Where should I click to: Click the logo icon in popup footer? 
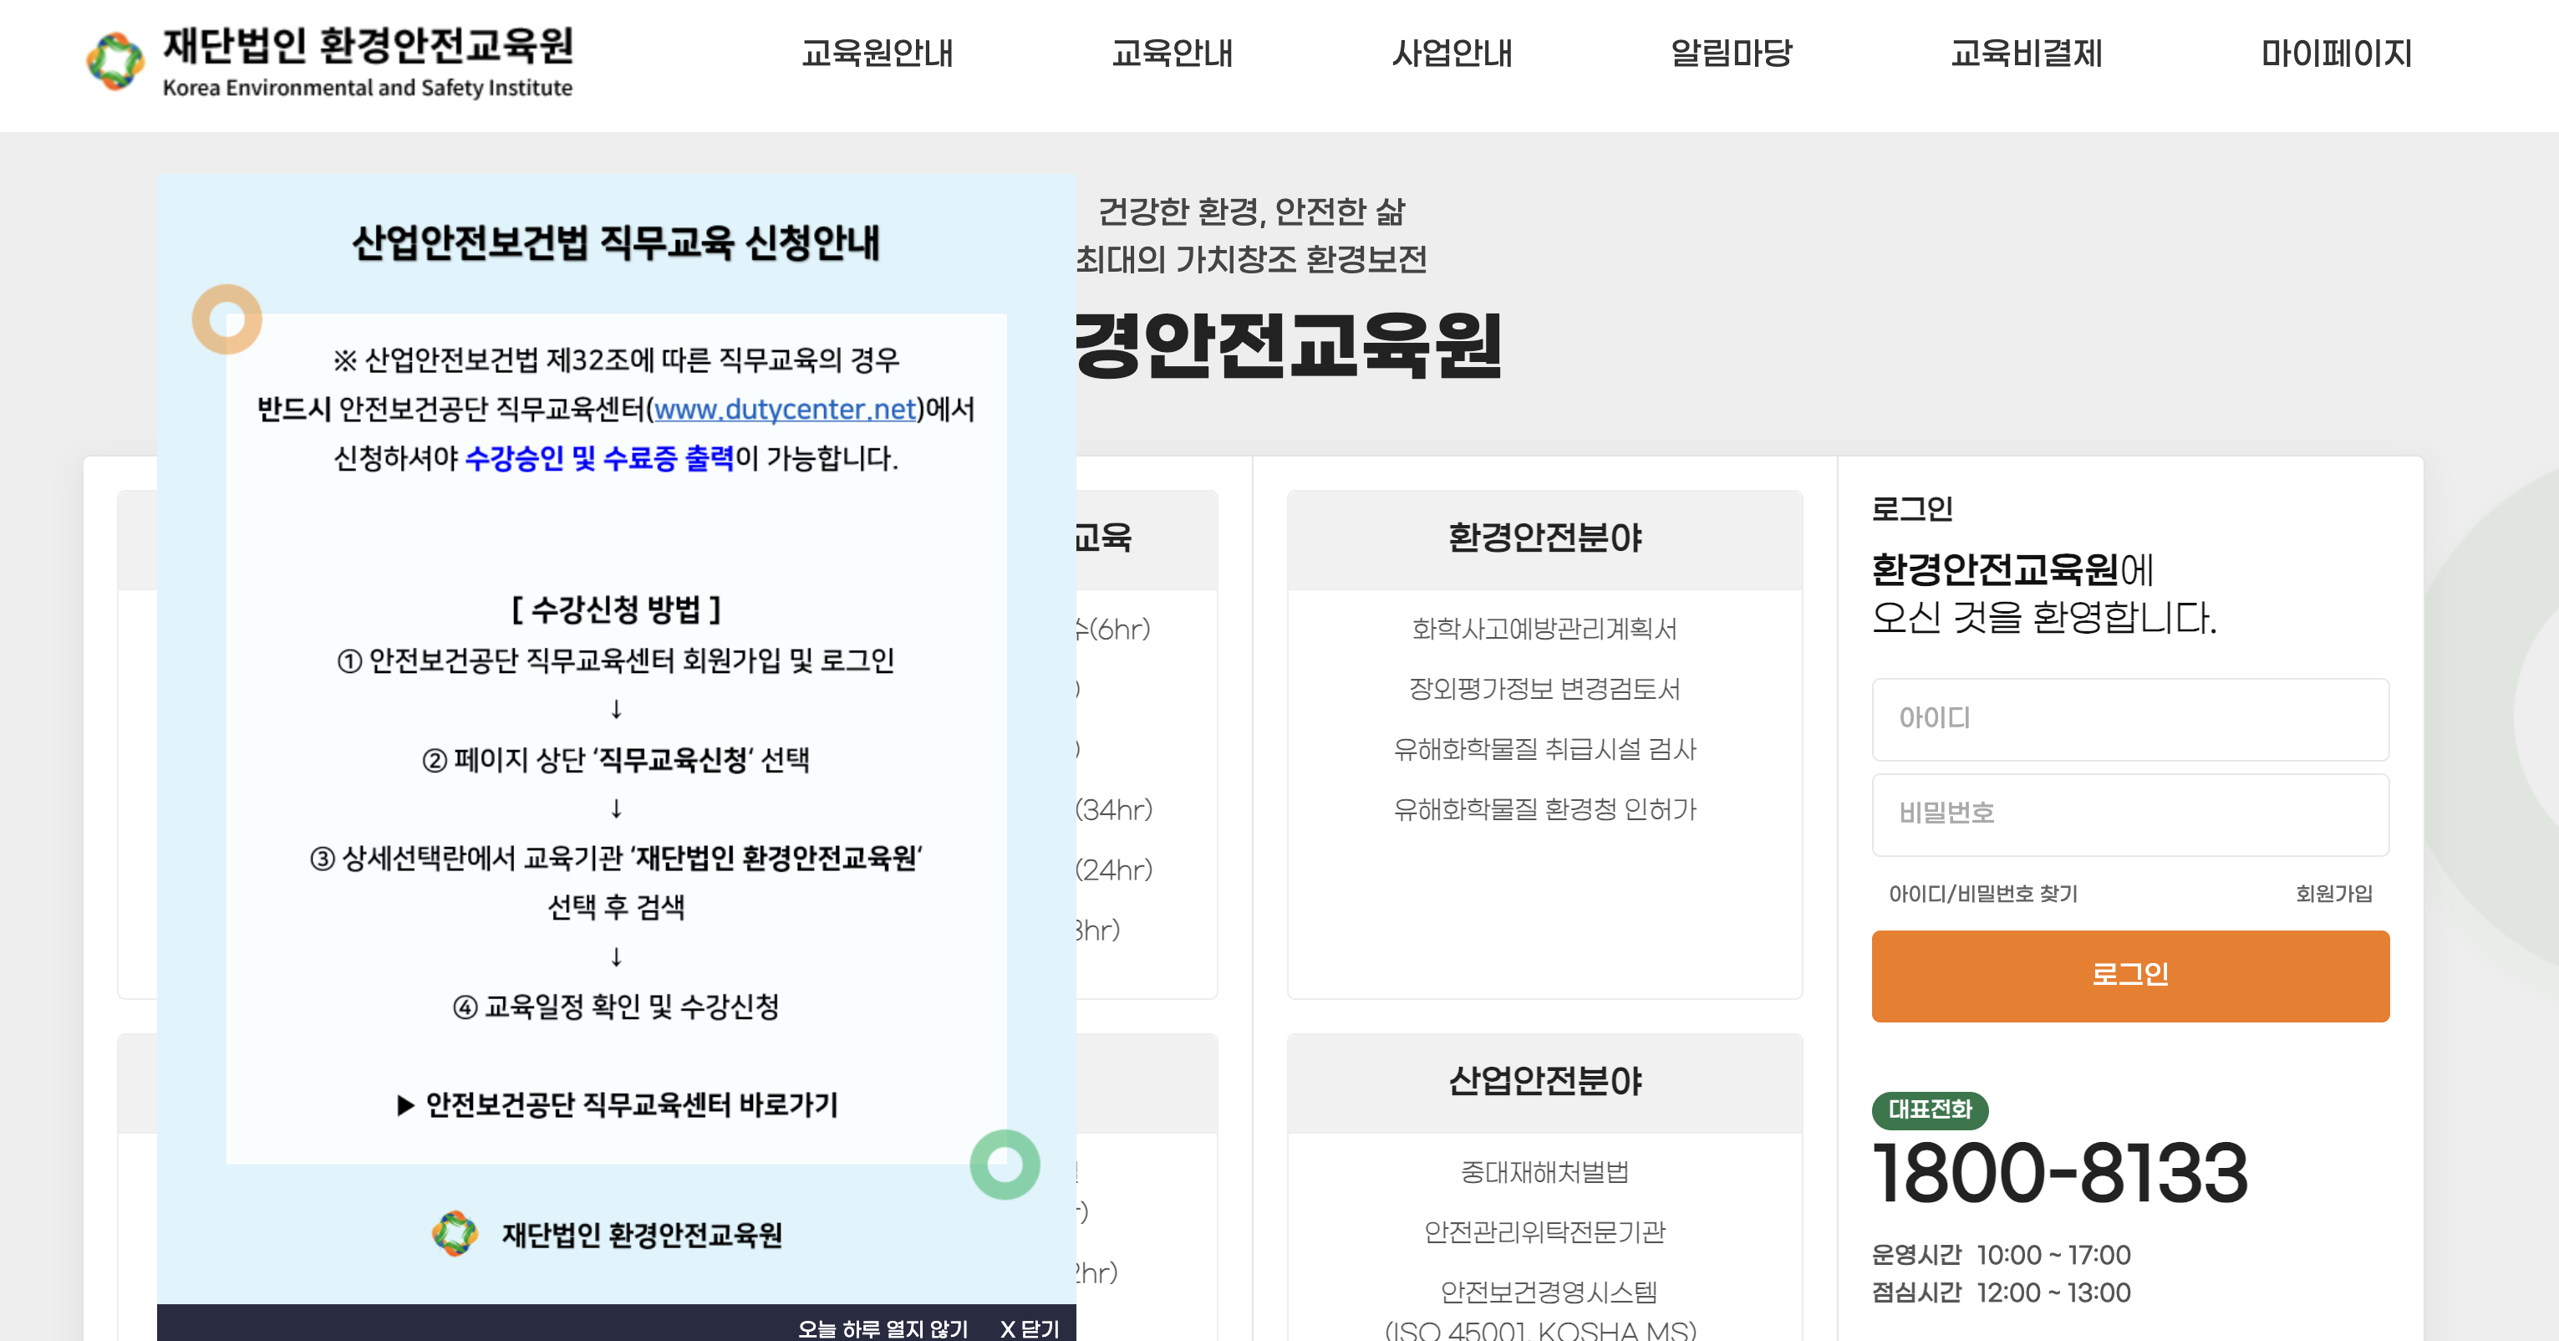[x=455, y=1234]
